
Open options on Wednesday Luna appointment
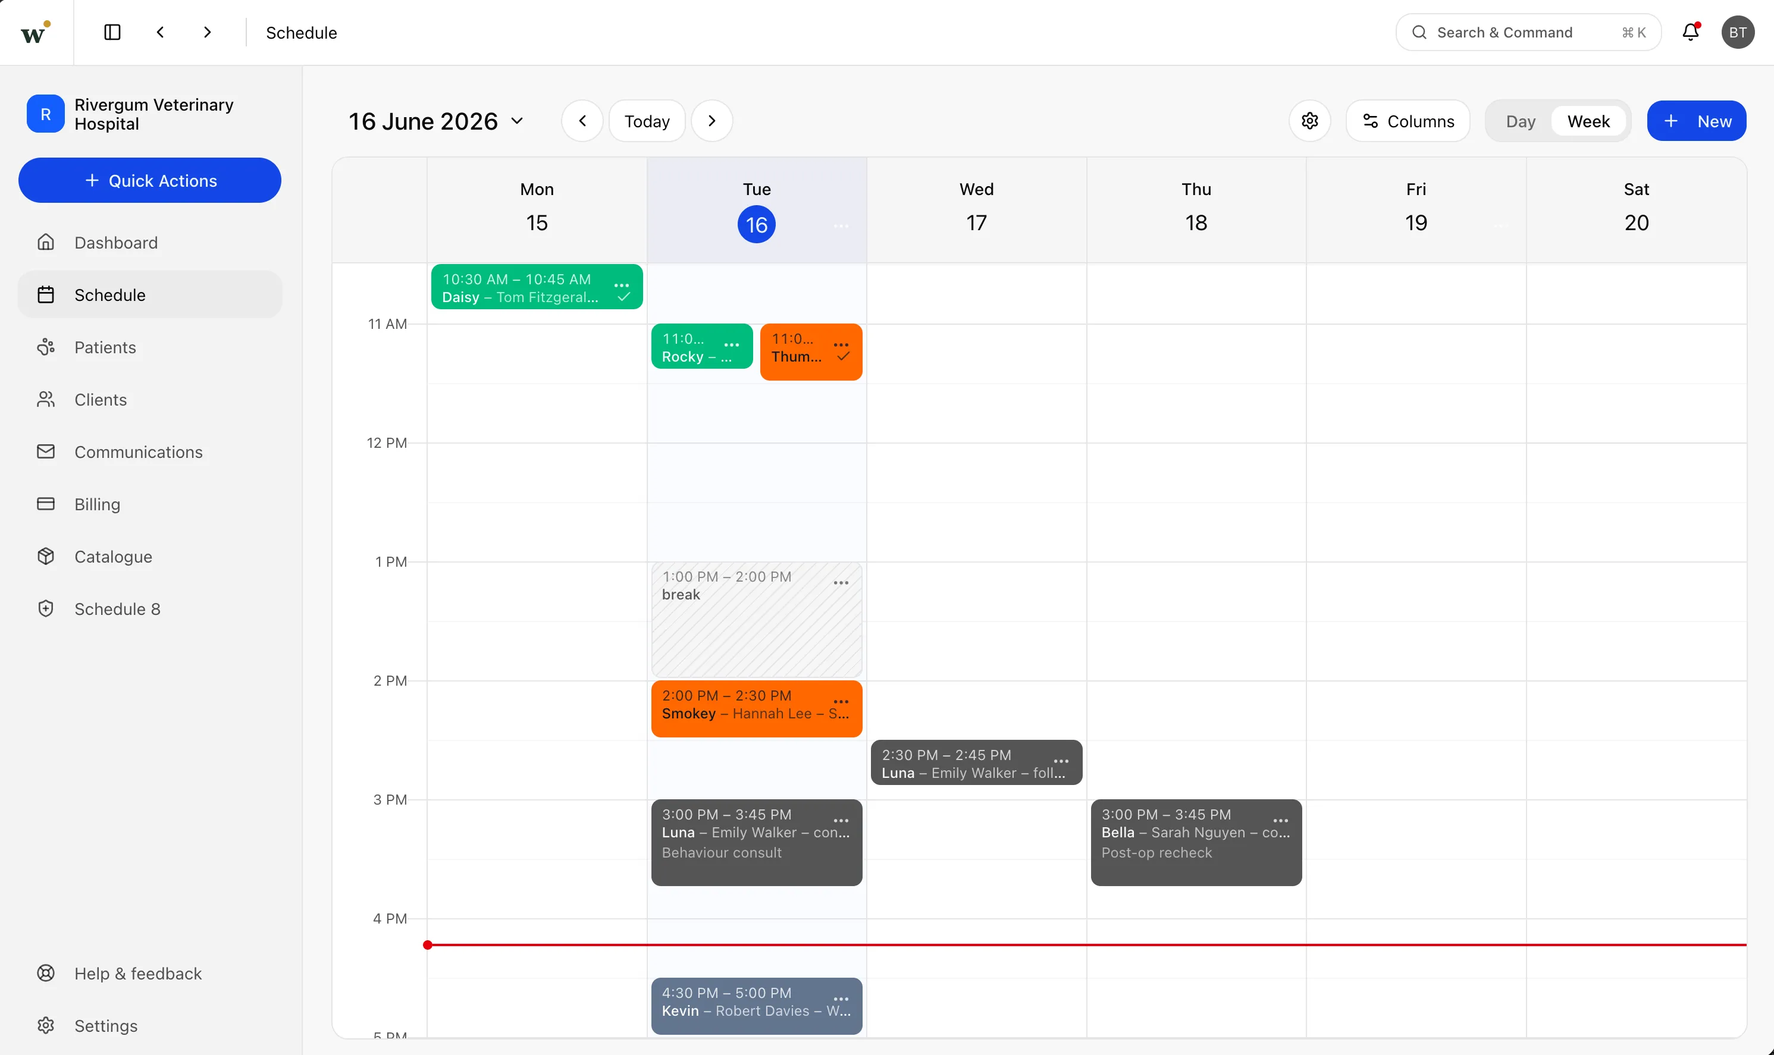(1061, 761)
